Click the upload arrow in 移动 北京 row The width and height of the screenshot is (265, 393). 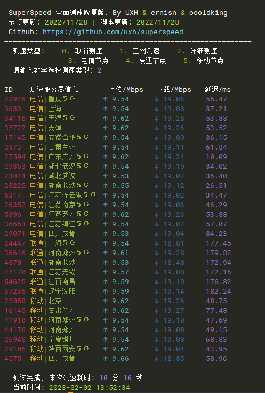click(x=106, y=301)
